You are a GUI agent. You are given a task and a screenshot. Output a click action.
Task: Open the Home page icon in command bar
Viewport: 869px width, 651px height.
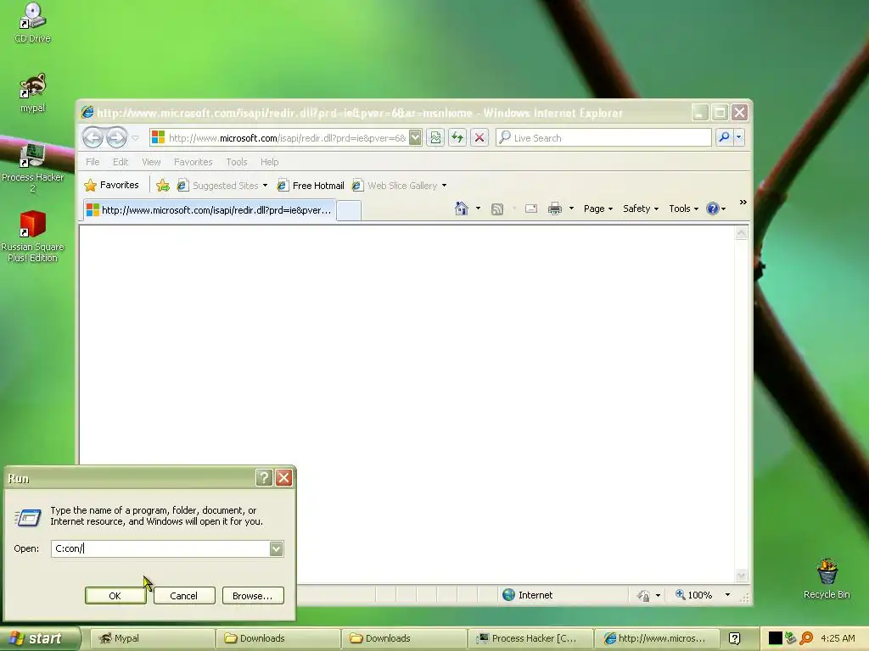pos(461,209)
